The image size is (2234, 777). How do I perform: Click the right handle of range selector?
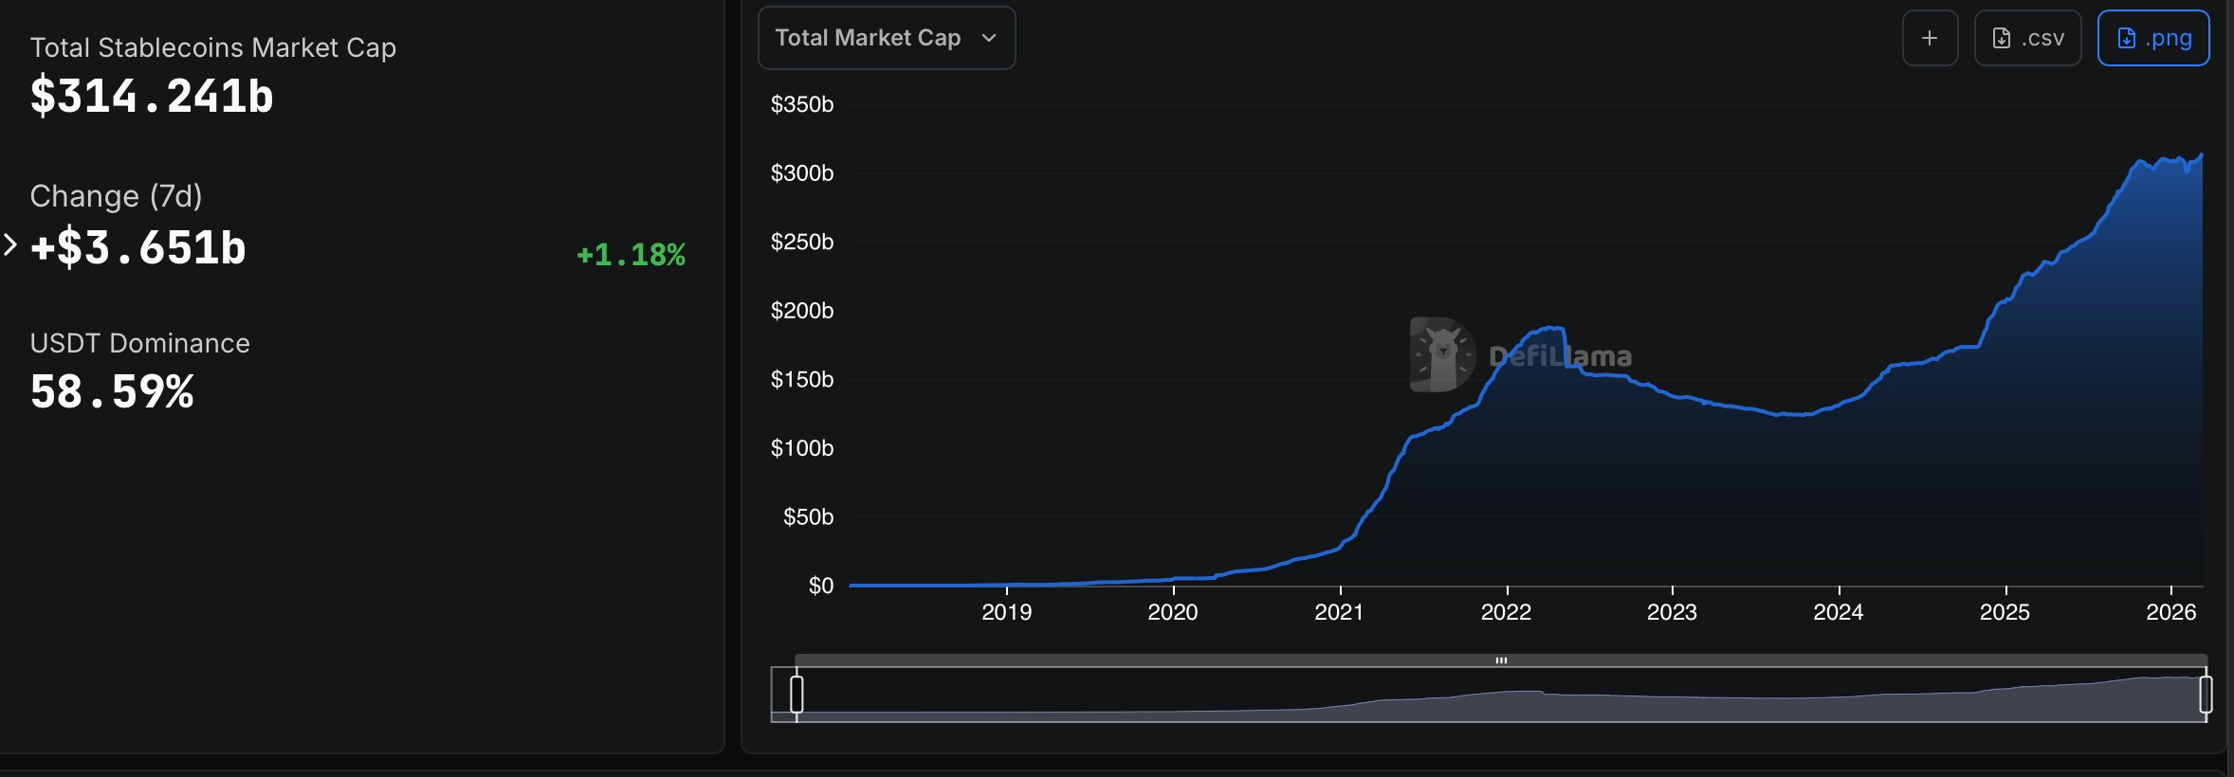coord(2206,694)
